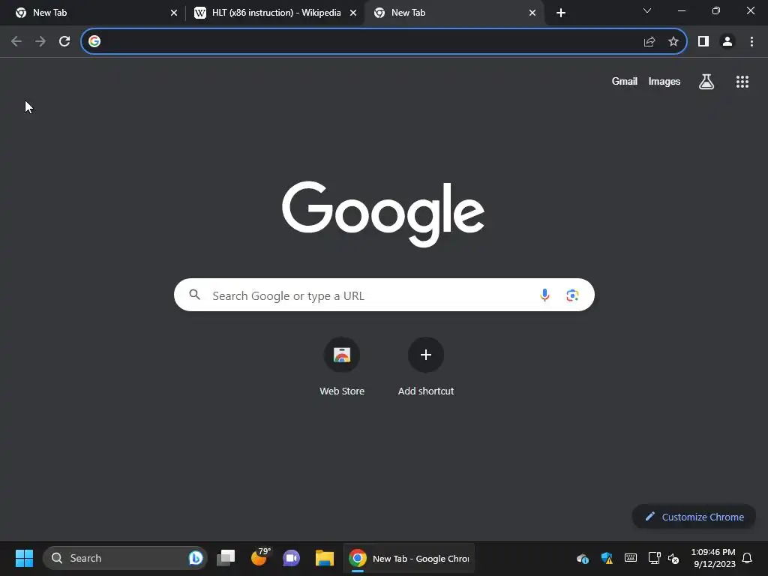Expand the tab search dropdown arrow
Screen dimensions: 768x576
[647, 10]
